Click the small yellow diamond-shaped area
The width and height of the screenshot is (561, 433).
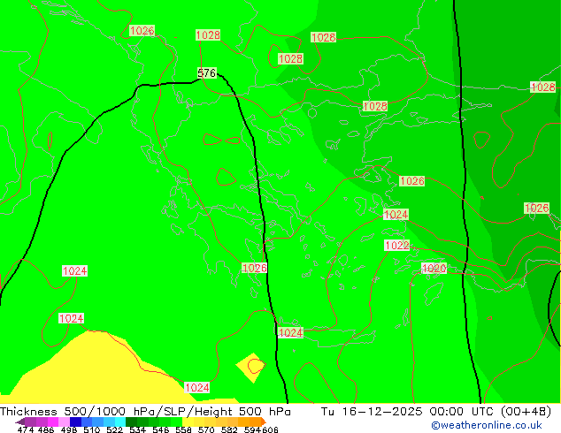[x=251, y=365]
